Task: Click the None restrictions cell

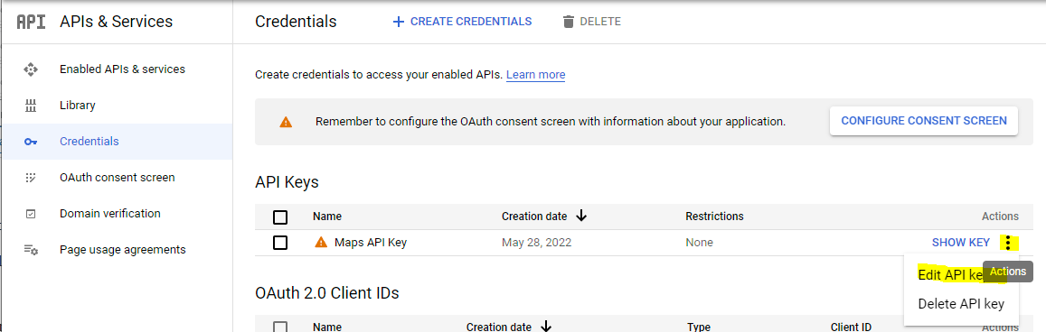Action: pos(699,243)
